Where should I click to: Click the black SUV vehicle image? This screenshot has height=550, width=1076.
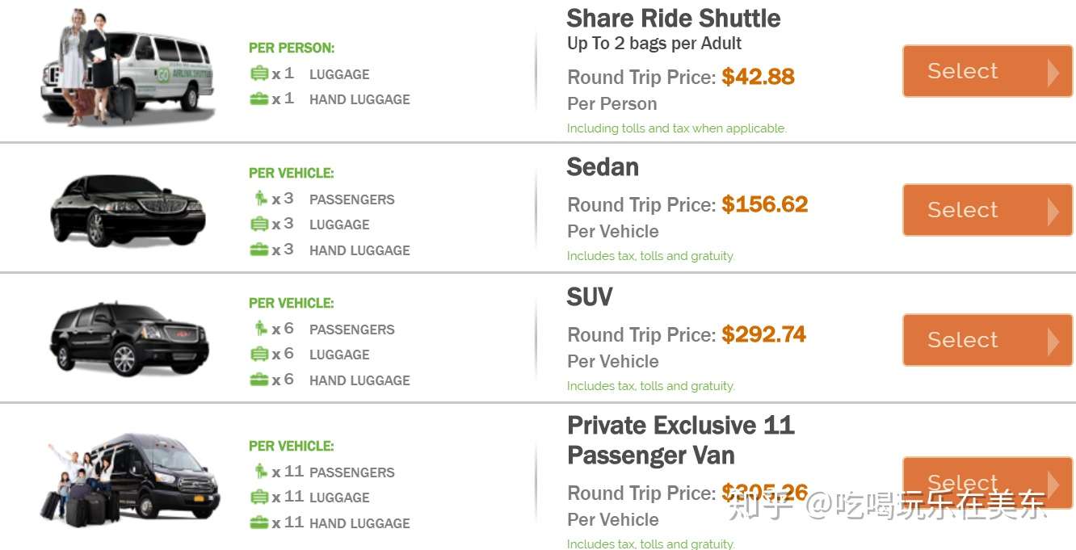click(x=129, y=338)
